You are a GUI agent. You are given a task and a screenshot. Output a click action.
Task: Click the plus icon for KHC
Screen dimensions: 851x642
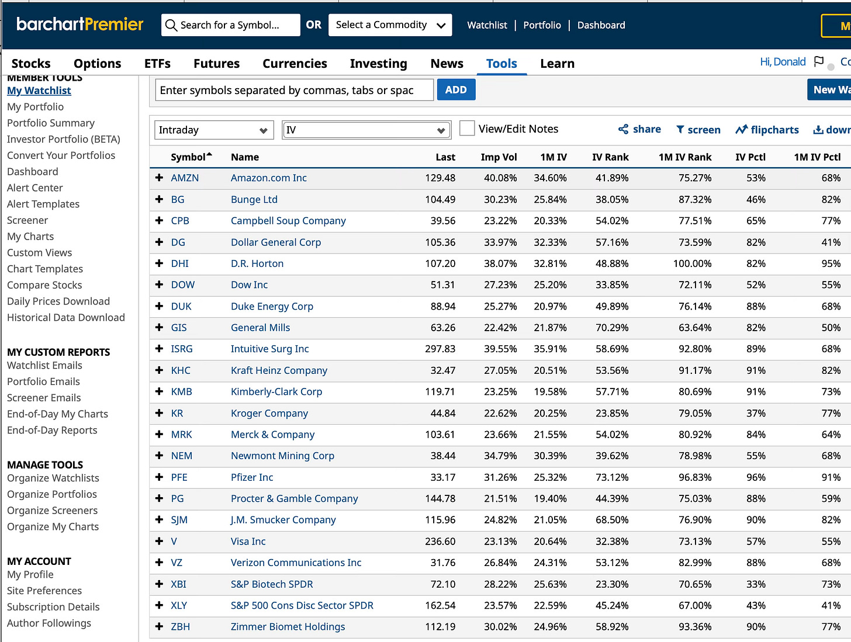pyautogui.click(x=159, y=370)
